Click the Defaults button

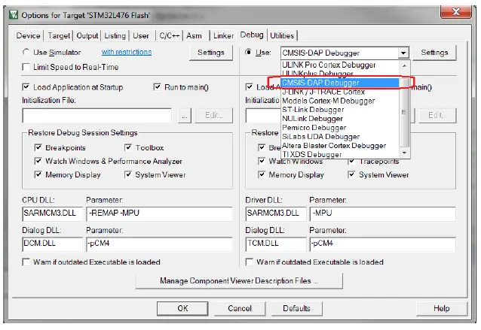[x=296, y=308]
